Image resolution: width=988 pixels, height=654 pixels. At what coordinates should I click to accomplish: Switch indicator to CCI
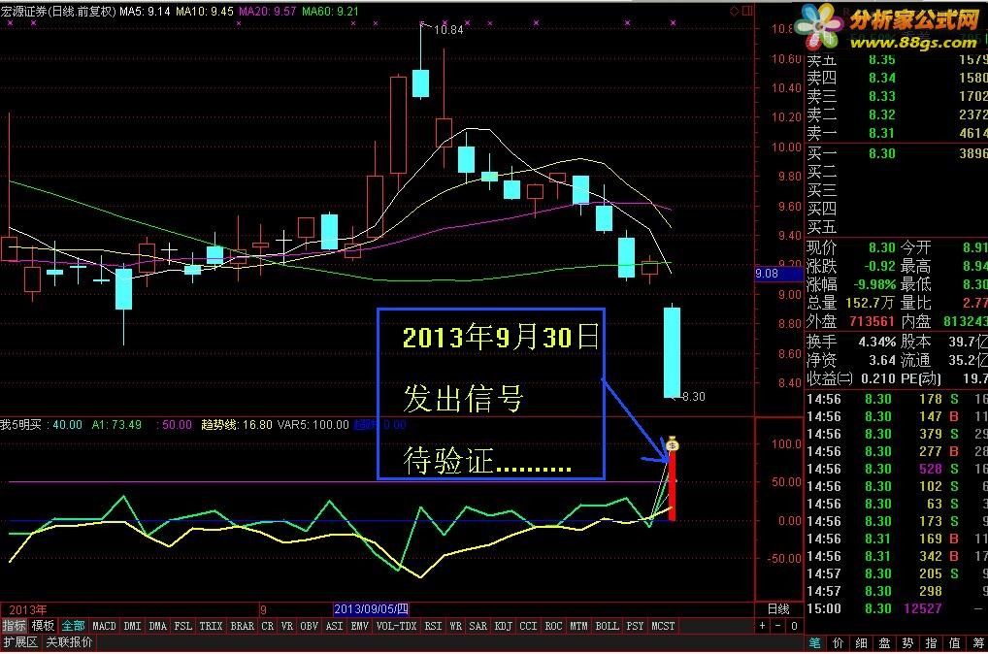528,626
